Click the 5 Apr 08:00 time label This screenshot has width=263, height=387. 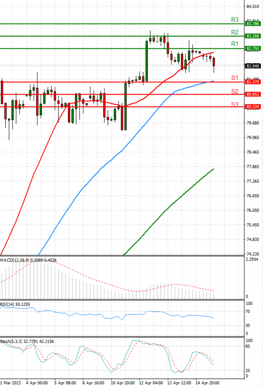[x=65, y=383]
